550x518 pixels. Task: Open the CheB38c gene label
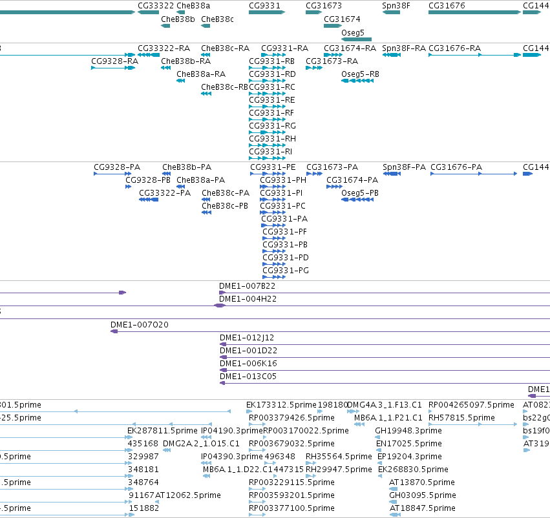(217, 19)
